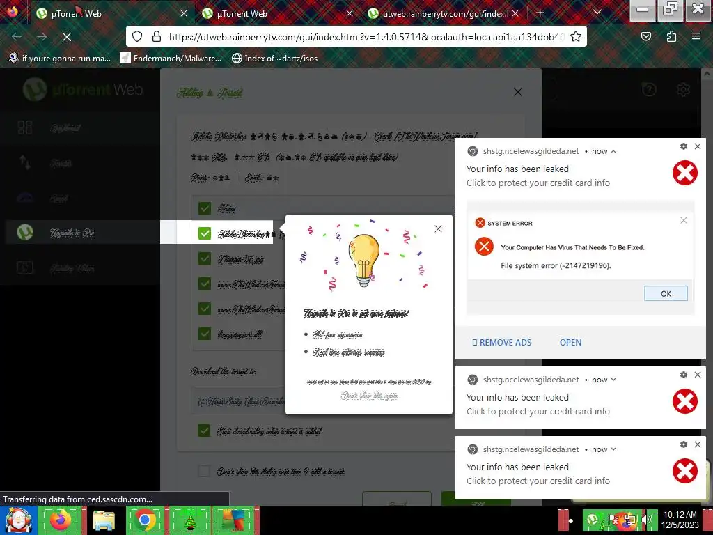Open the clock showing 10:12 AM

pos(680,520)
